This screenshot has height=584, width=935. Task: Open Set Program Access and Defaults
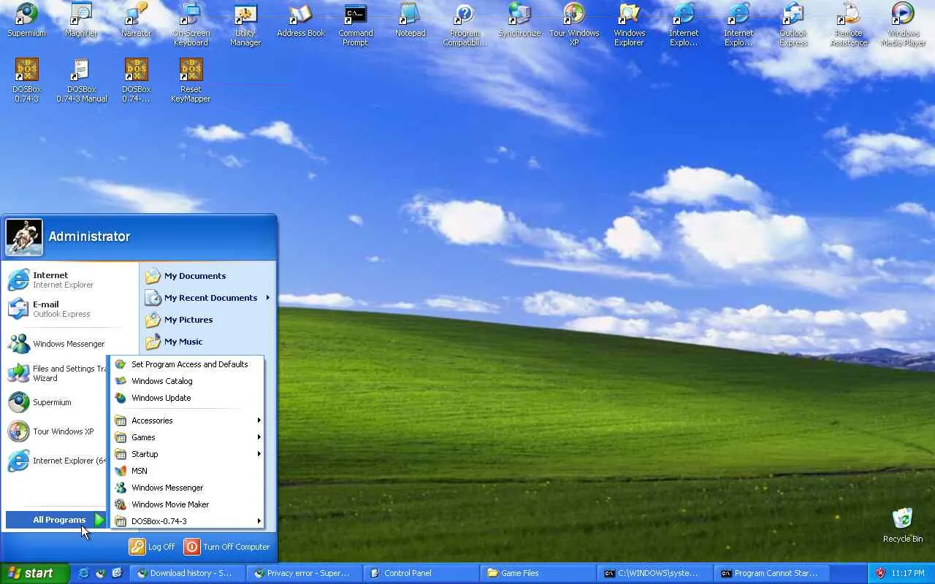click(186, 364)
